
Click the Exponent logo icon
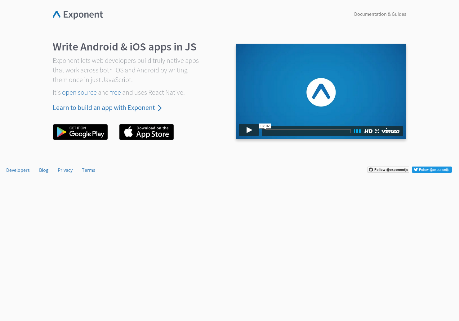click(x=56, y=14)
